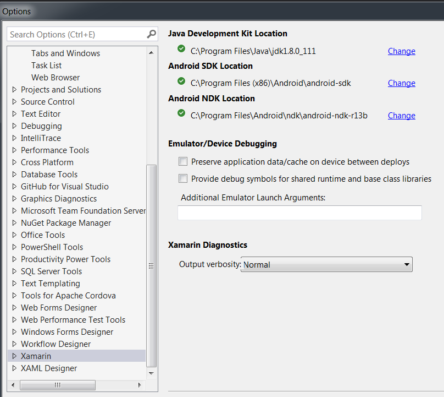The image size is (444, 397).
Task: Change the Android NDK location
Action: pos(402,116)
